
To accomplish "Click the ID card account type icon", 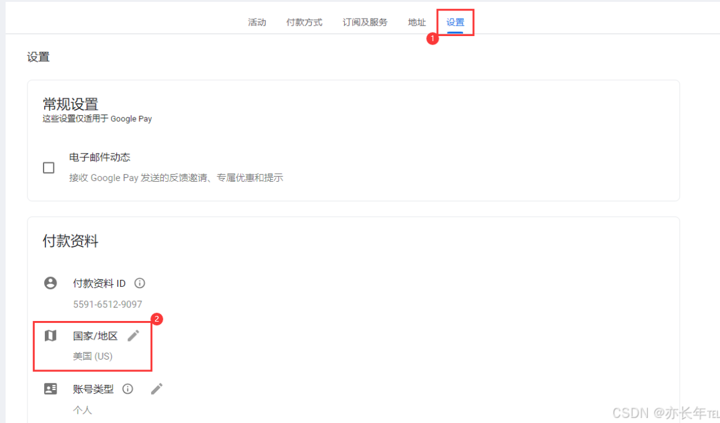I will 50,389.
